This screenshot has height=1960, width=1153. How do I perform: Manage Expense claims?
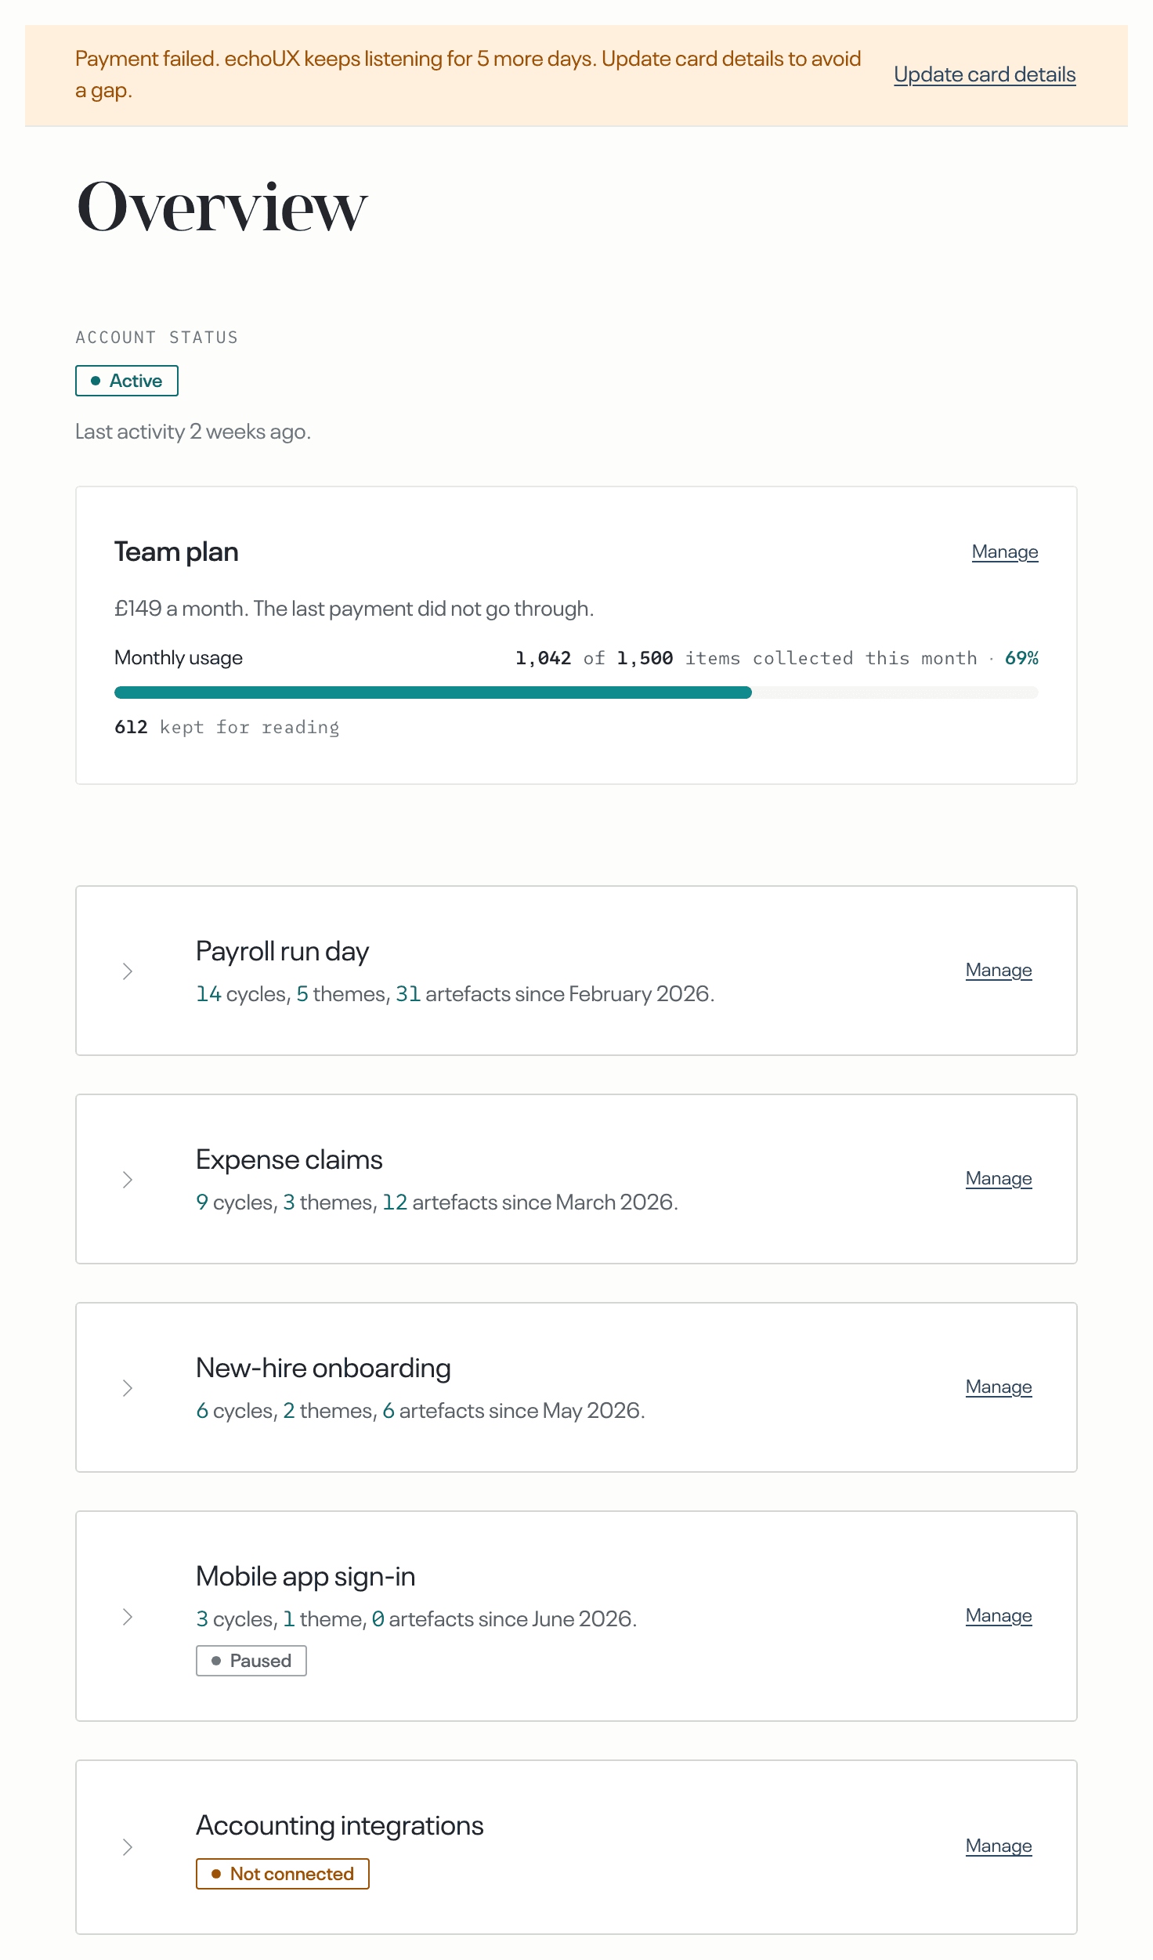pos(999,1179)
